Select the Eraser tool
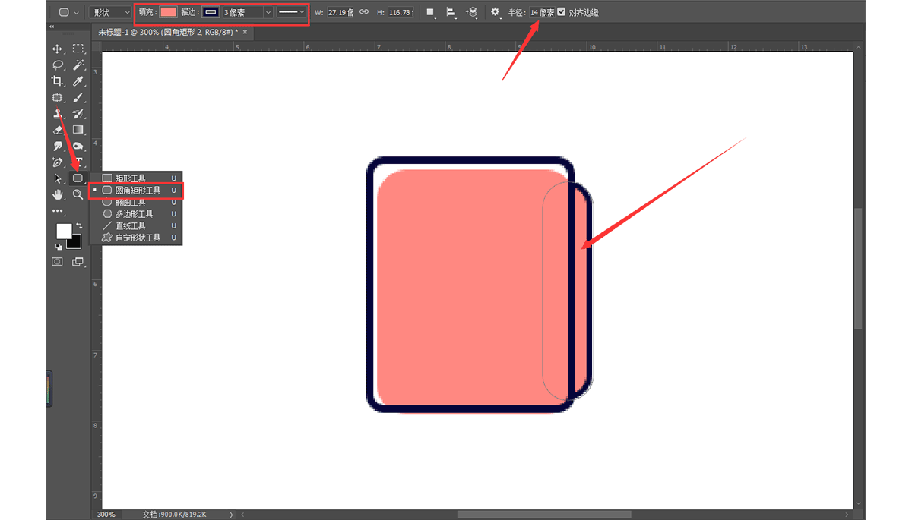 (57, 130)
